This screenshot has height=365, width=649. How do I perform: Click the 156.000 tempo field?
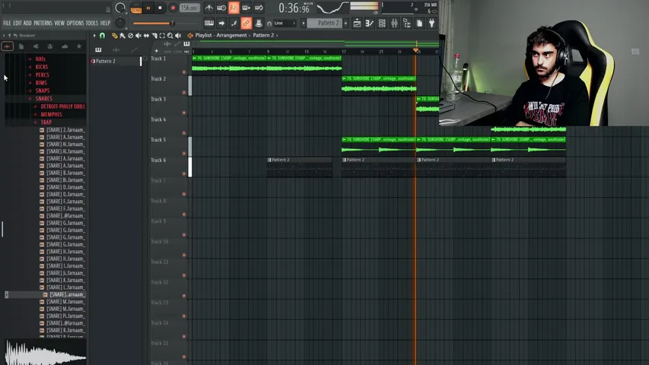click(189, 8)
